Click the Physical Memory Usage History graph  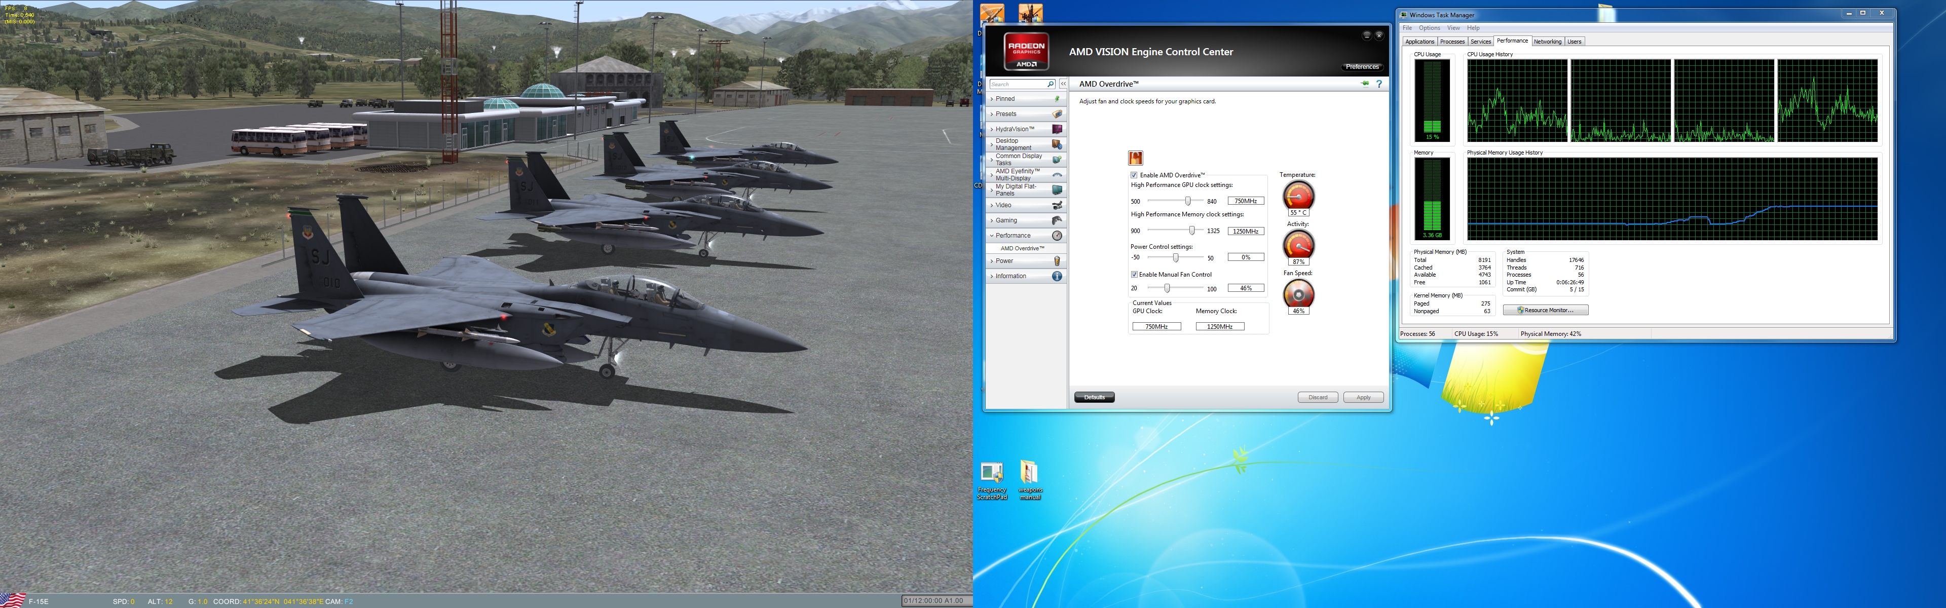click(x=1672, y=199)
